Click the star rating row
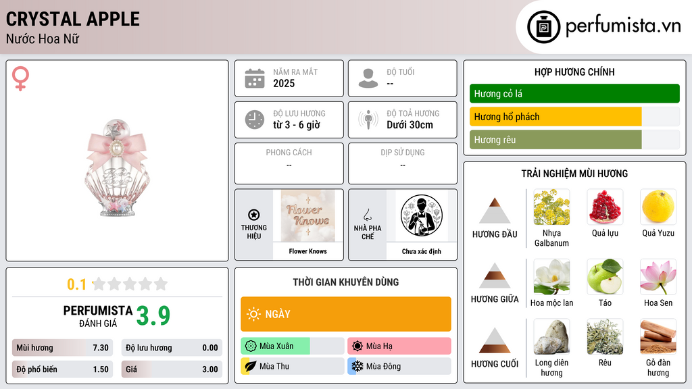The image size is (692, 389). pyautogui.click(x=130, y=284)
